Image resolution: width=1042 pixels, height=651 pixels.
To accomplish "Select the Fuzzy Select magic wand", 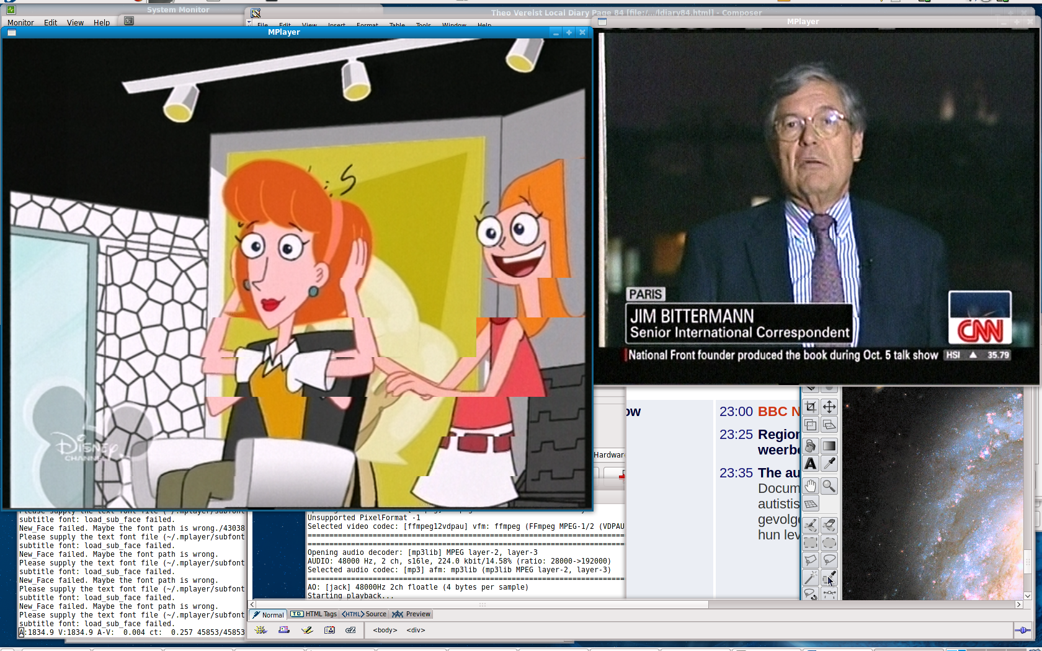I will click(811, 578).
